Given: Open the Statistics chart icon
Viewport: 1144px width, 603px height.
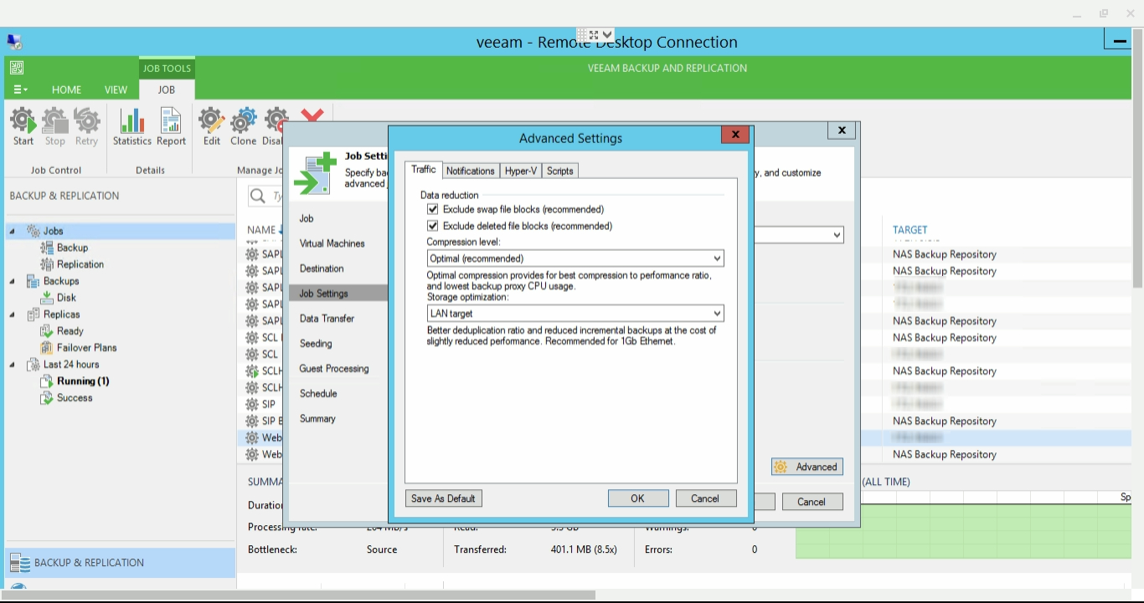Looking at the screenshot, I should (x=132, y=120).
